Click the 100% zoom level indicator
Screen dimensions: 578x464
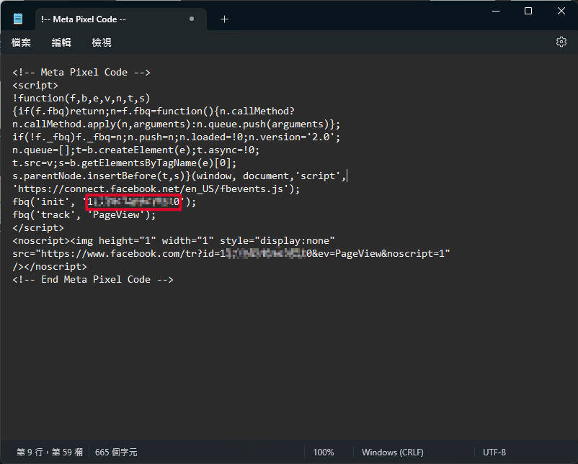(324, 452)
